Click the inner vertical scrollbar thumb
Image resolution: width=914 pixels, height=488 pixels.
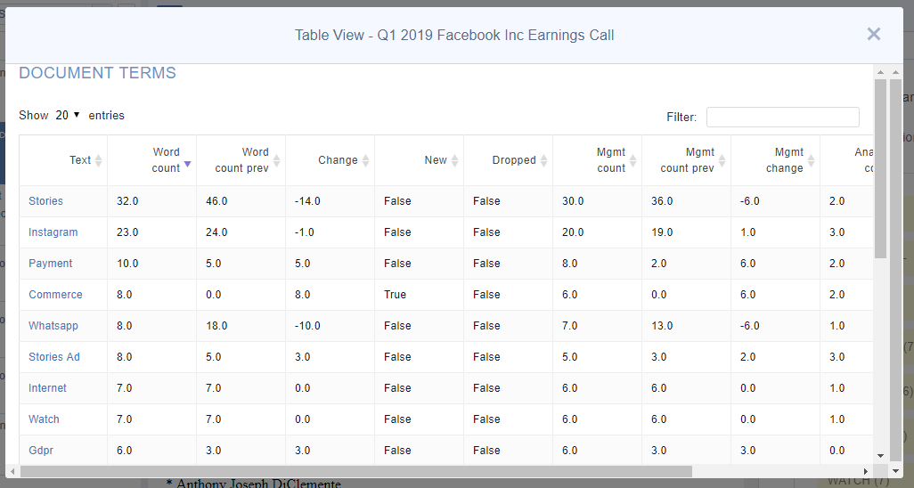880,169
